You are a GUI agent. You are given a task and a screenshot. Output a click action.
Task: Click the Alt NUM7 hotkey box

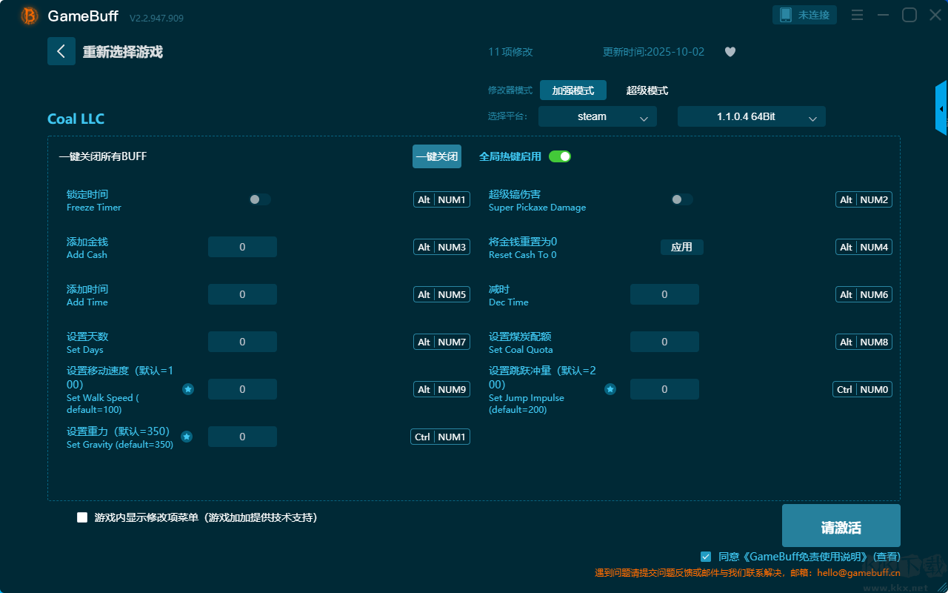[441, 342]
